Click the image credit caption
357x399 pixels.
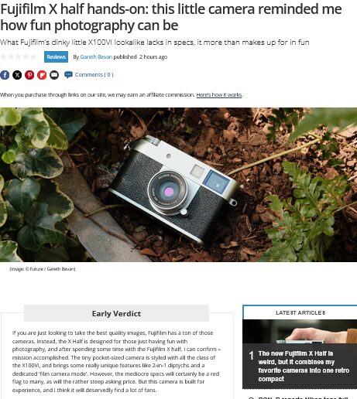[43, 269]
